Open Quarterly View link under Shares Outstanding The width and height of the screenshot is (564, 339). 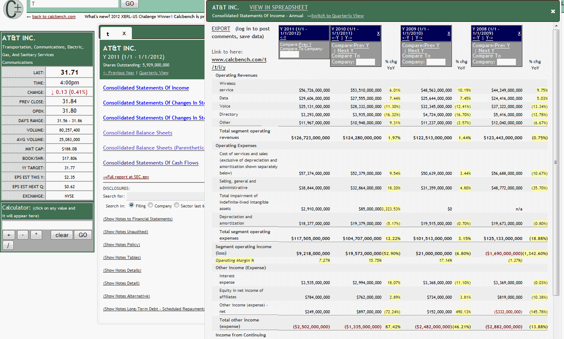click(154, 73)
